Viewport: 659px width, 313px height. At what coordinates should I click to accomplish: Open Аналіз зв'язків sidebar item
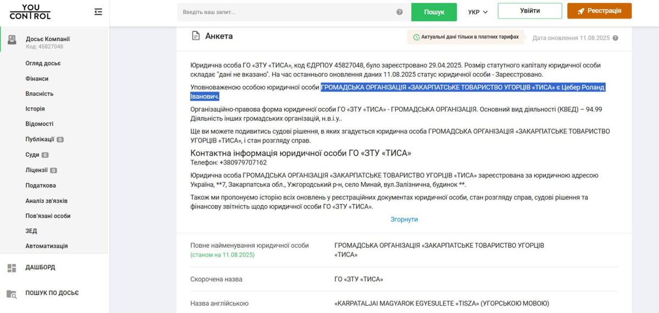[47, 201]
